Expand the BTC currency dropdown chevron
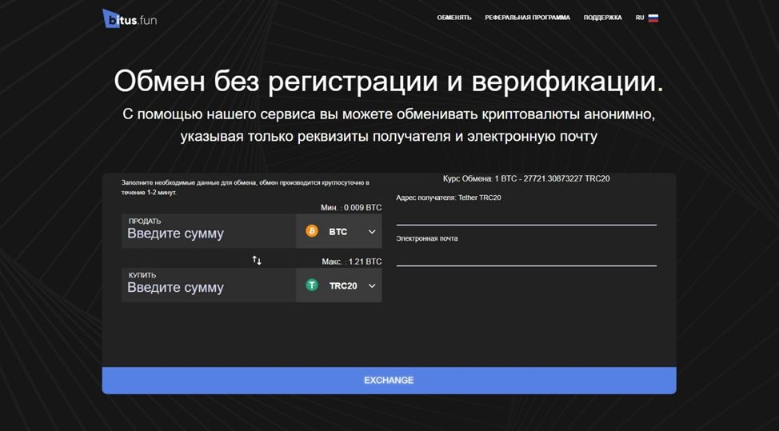The height and width of the screenshot is (431, 779). coord(372,232)
